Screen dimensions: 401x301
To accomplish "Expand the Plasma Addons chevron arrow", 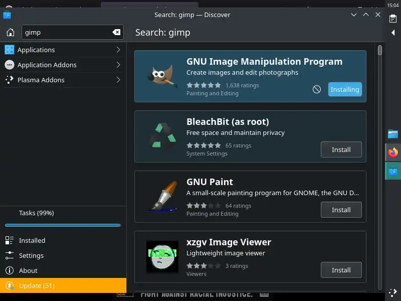I will click(x=118, y=80).
